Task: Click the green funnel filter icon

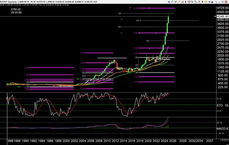Action: 176,2
